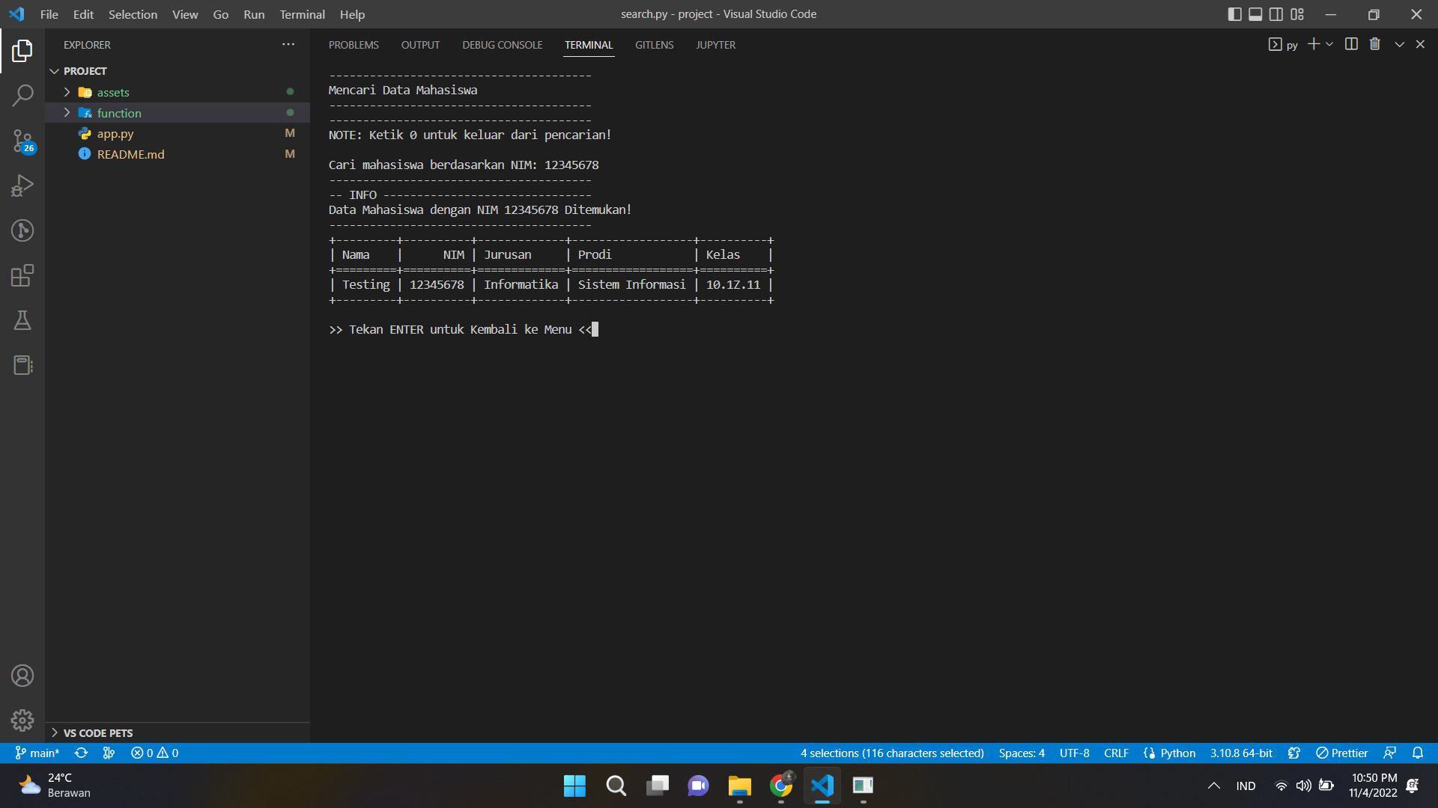1438x808 pixels.
Task: Open Run and Debug view
Action: [x=22, y=186]
